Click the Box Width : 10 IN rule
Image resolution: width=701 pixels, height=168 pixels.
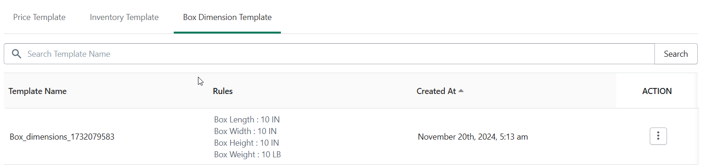[x=245, y=131]
